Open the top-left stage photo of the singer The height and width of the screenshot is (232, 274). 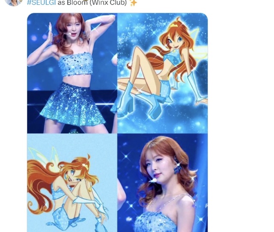[x=71, y=73]
